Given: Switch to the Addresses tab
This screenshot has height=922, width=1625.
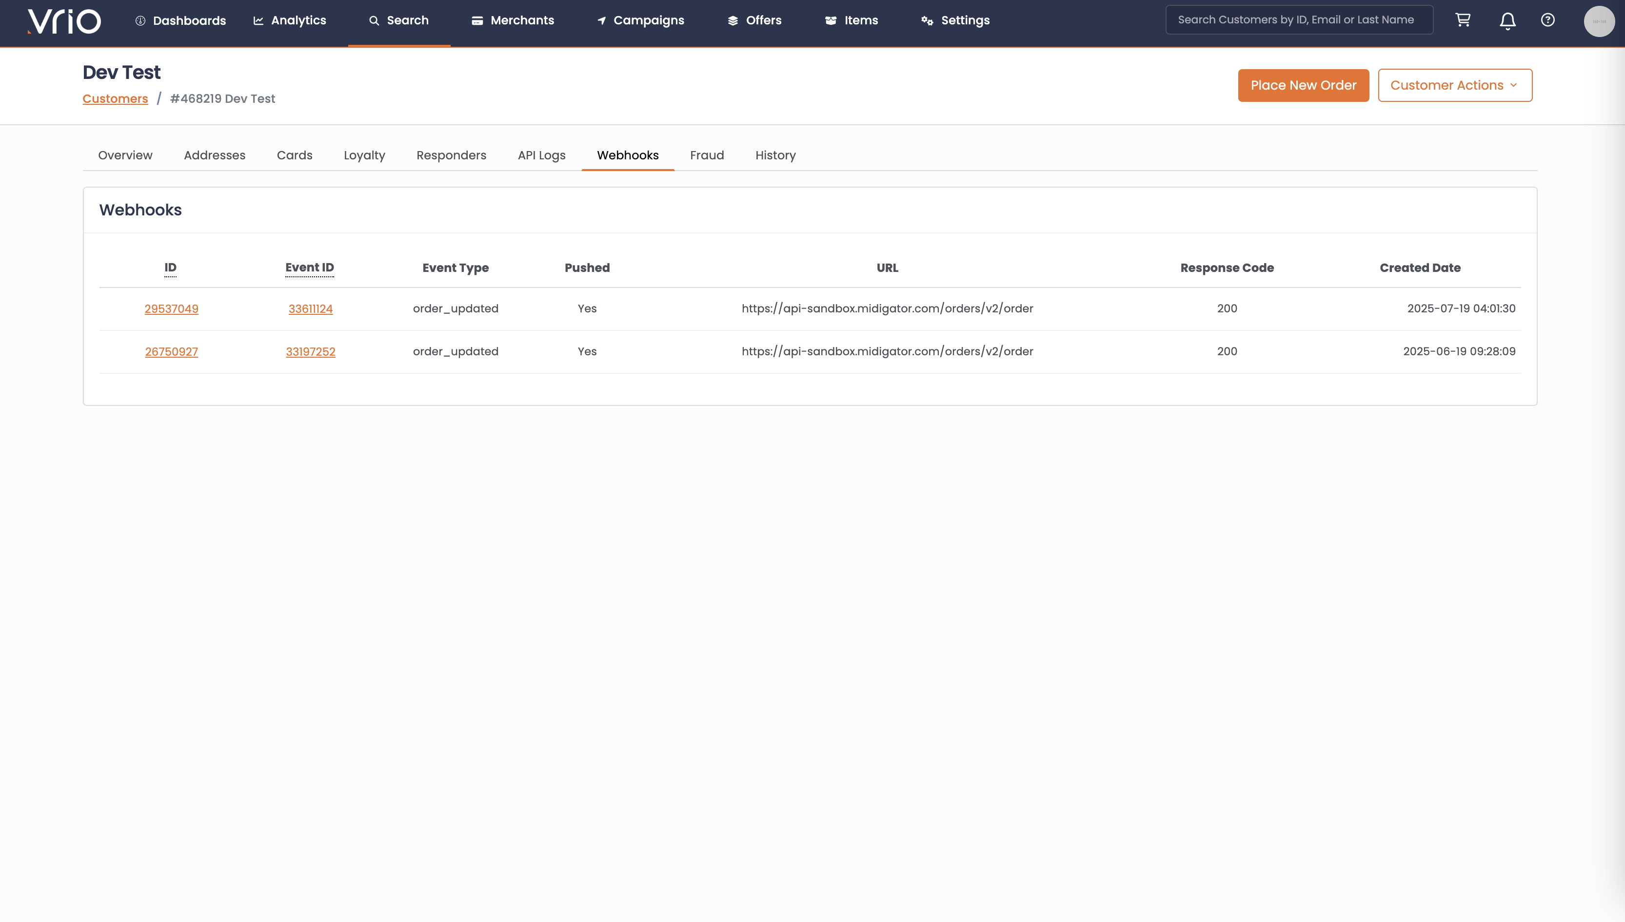Looking at the screenshot, I should pyautogui.click(x=215, y=156).
